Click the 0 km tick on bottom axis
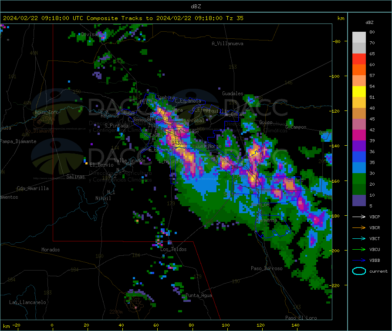Image resolution: width=392 pixels, height=331 pixels. pos(52,325)
